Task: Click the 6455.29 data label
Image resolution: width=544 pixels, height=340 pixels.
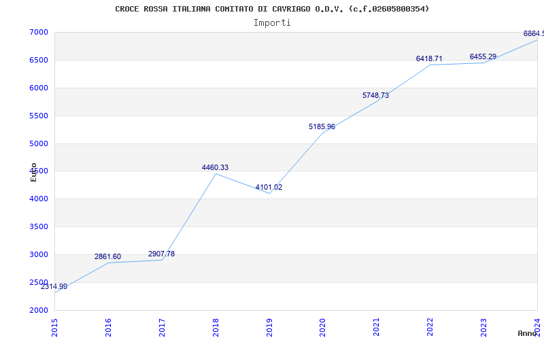Action: [483, 56]
